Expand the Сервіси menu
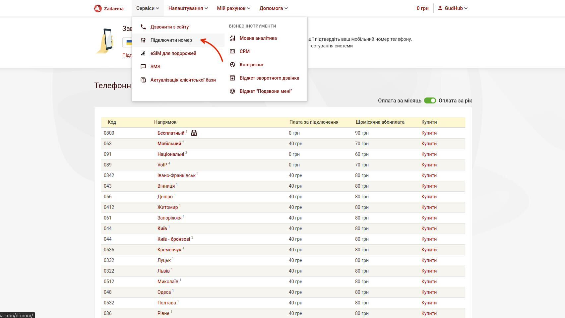This screenshot has width=565, height=318. coord(148,8)
